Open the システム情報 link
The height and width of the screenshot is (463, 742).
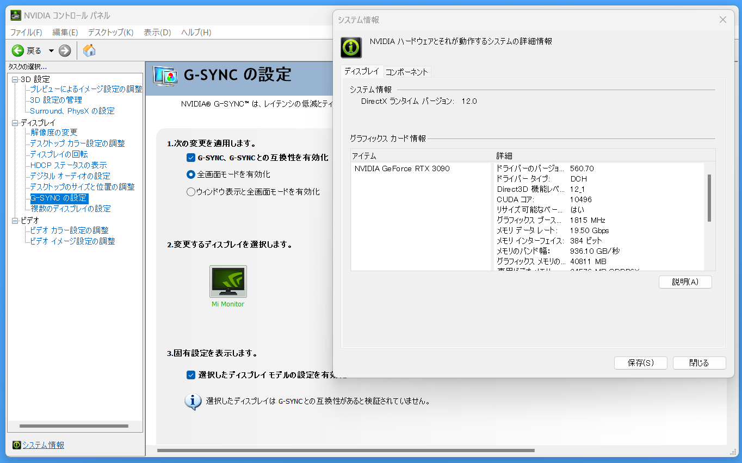coord(43,445)
